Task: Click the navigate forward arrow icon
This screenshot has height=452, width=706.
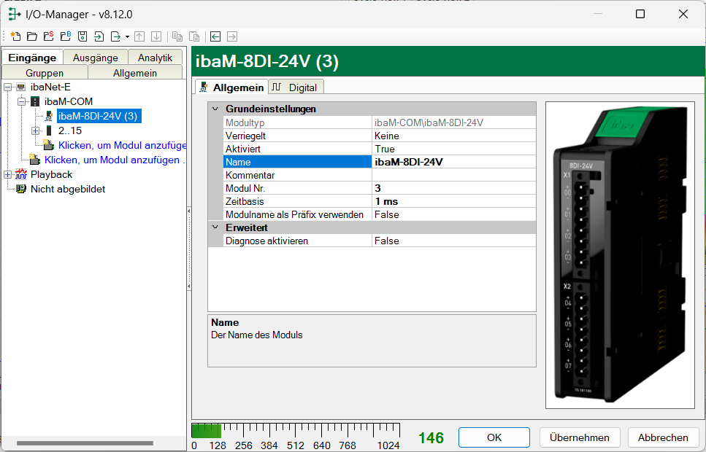Action: click(x=232, y=36)
